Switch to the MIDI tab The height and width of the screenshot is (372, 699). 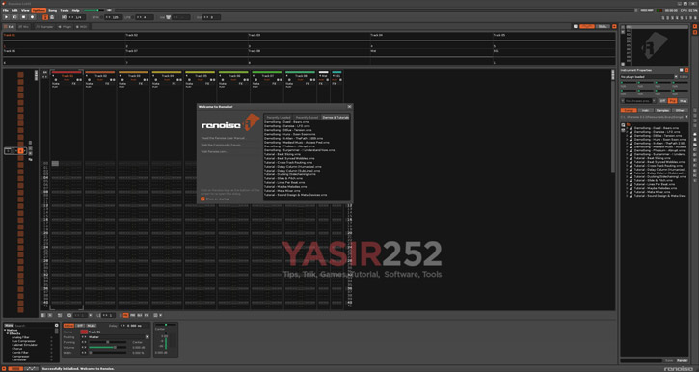pyautogui.click(x=81, y=27)
